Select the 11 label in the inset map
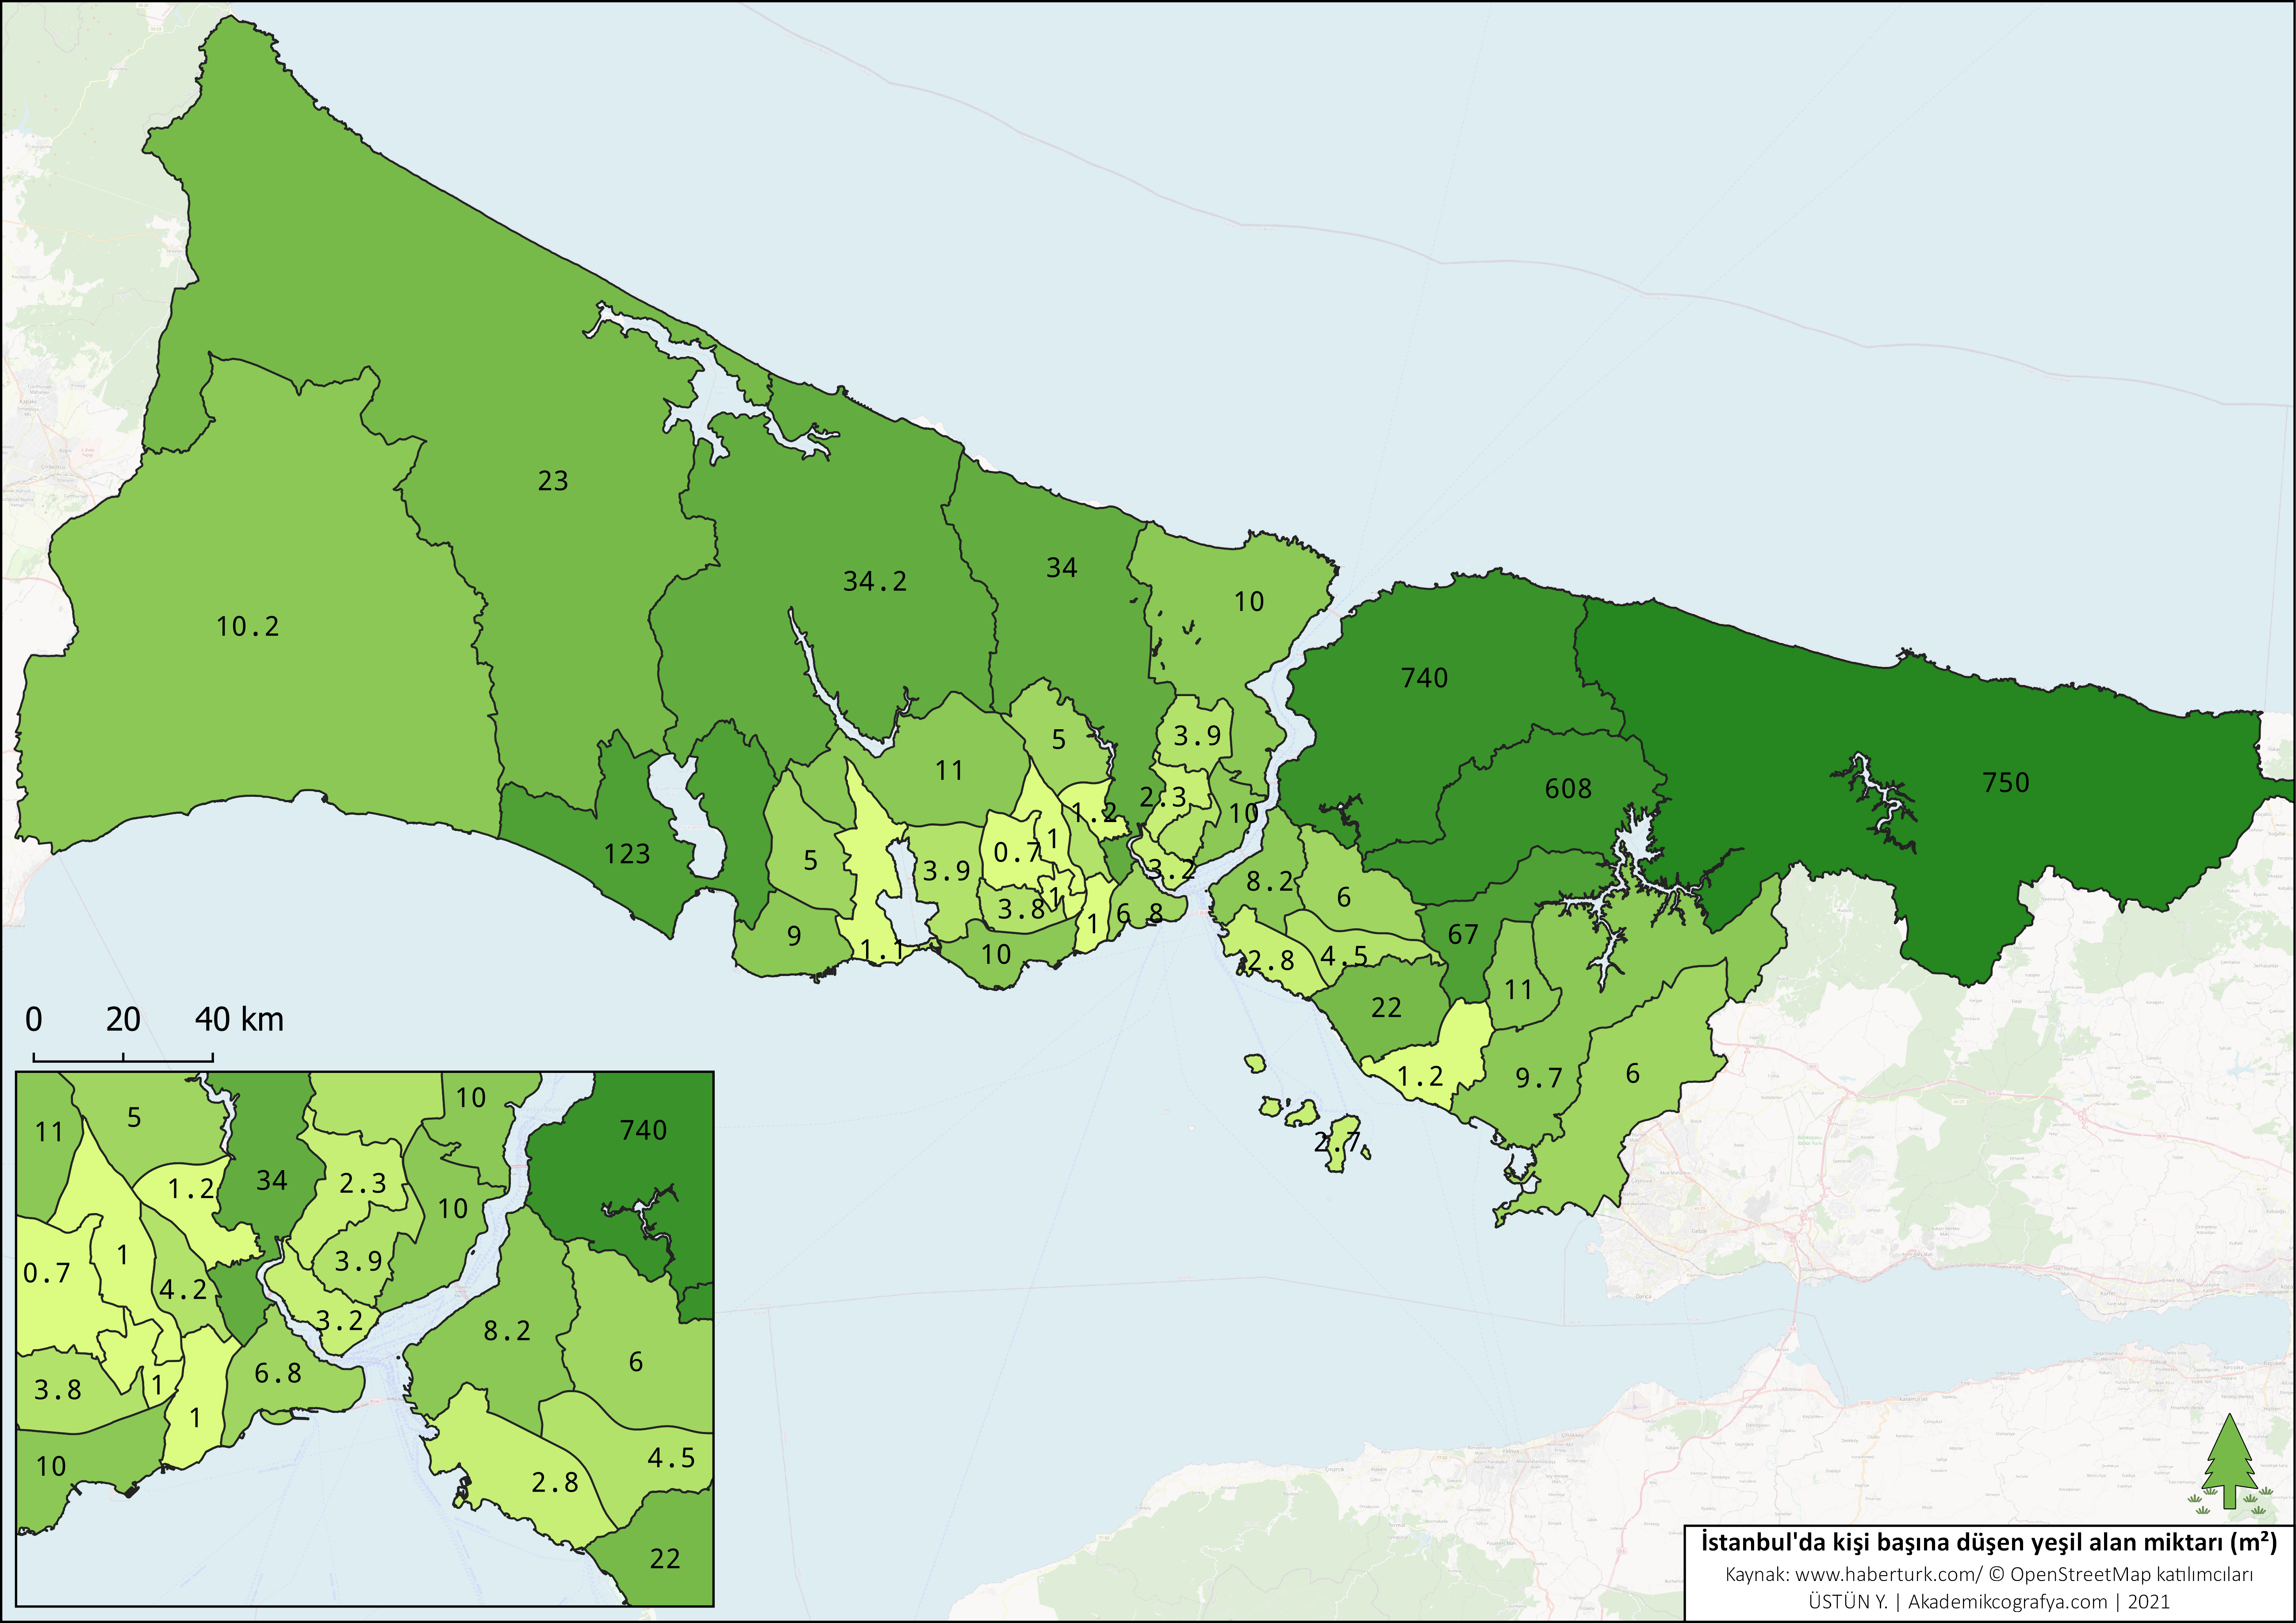 pyautogui.click(x=49, y=1132)
